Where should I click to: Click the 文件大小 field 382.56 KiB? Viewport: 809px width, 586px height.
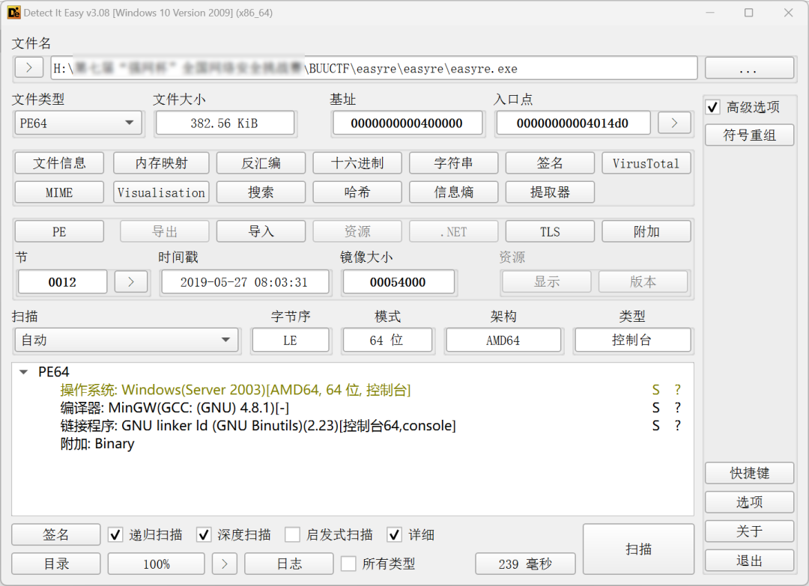(x=225, y=123)
